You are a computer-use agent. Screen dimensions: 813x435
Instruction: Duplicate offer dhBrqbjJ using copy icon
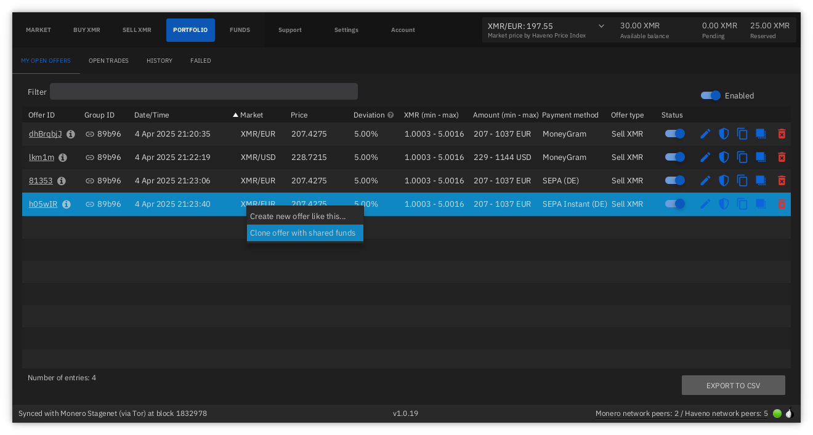742,134
